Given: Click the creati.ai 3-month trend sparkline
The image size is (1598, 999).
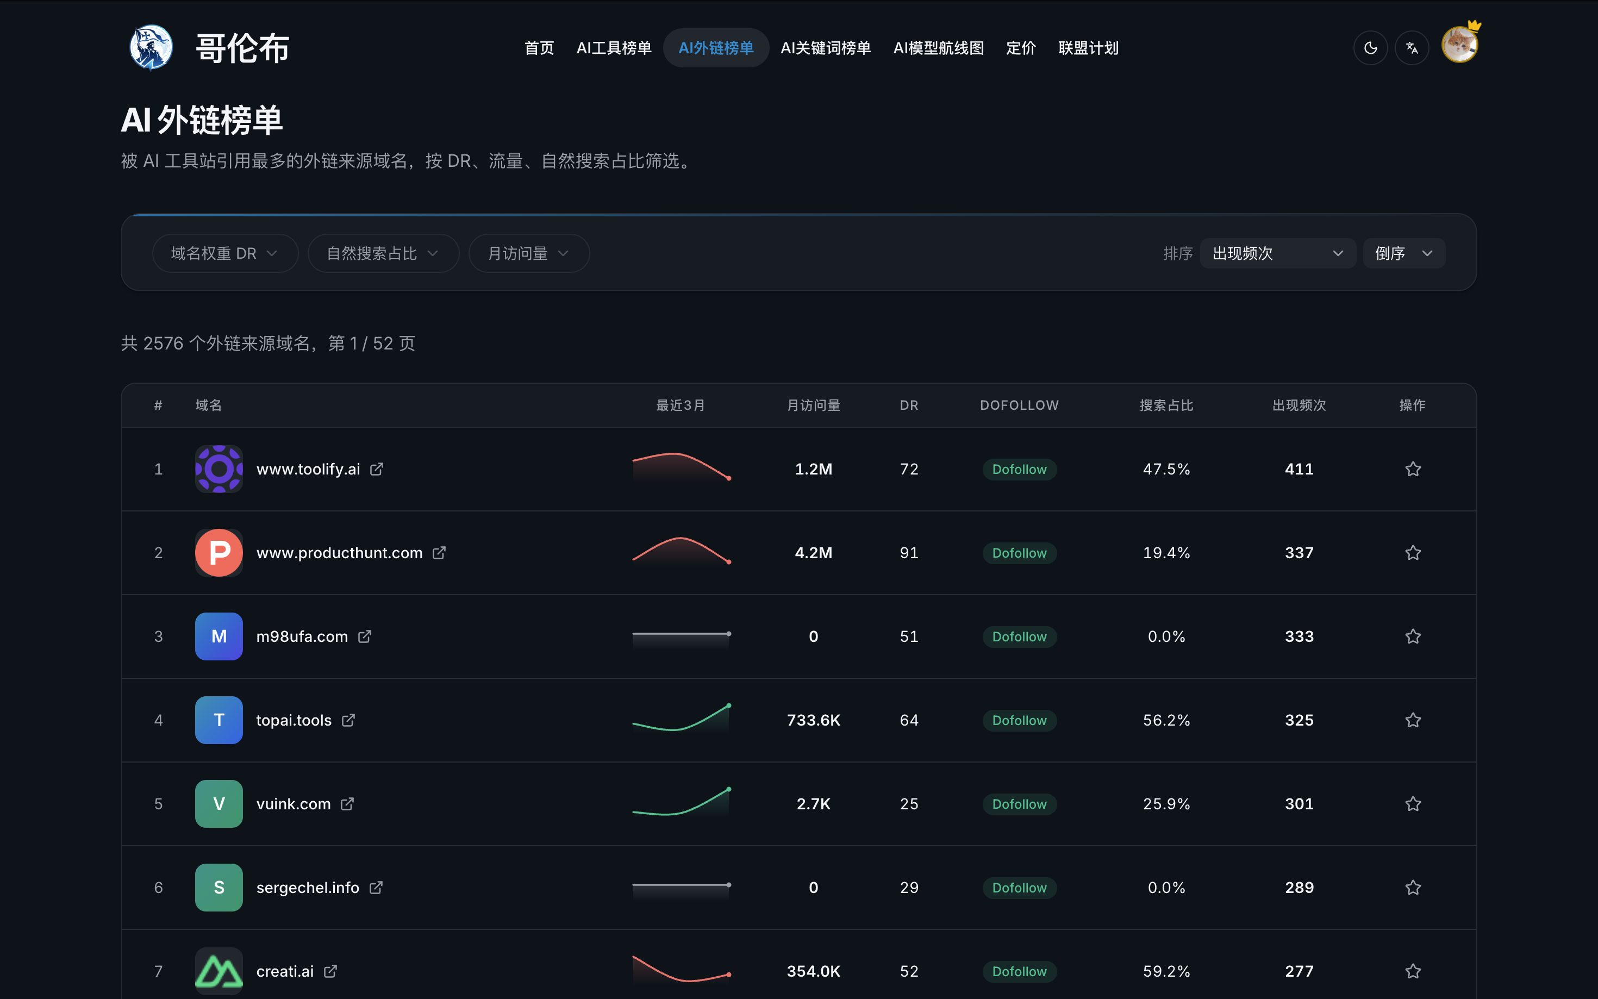Looking at the screenshot, I should [681, 971].
